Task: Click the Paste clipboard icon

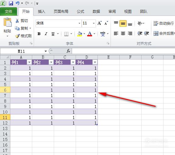Action: point(7,22)
